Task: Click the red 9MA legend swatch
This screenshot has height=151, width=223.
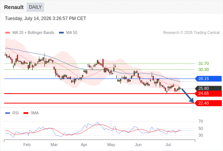Action: click(x=26, y=113)
